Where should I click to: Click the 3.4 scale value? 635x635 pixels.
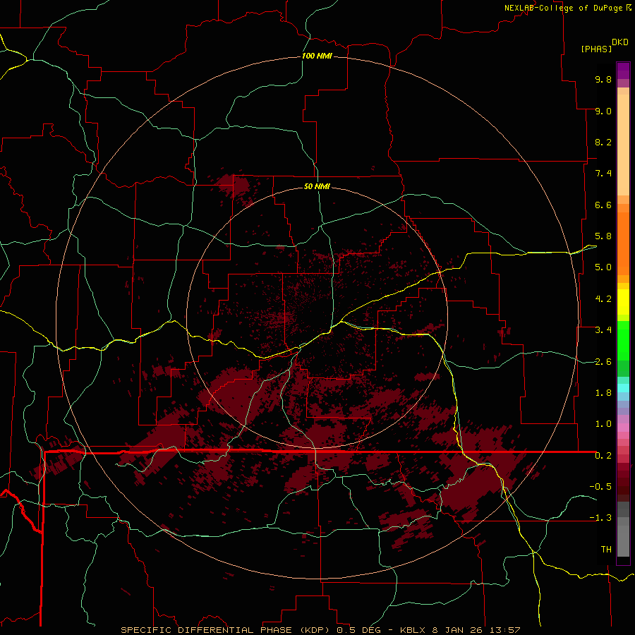click(603, 330)
